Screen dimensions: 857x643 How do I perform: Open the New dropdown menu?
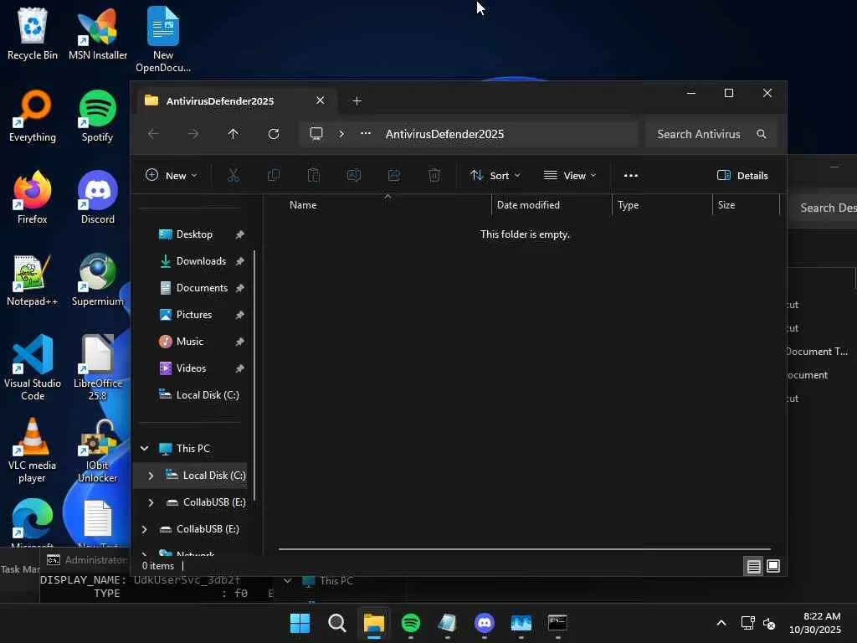(172, 176)
